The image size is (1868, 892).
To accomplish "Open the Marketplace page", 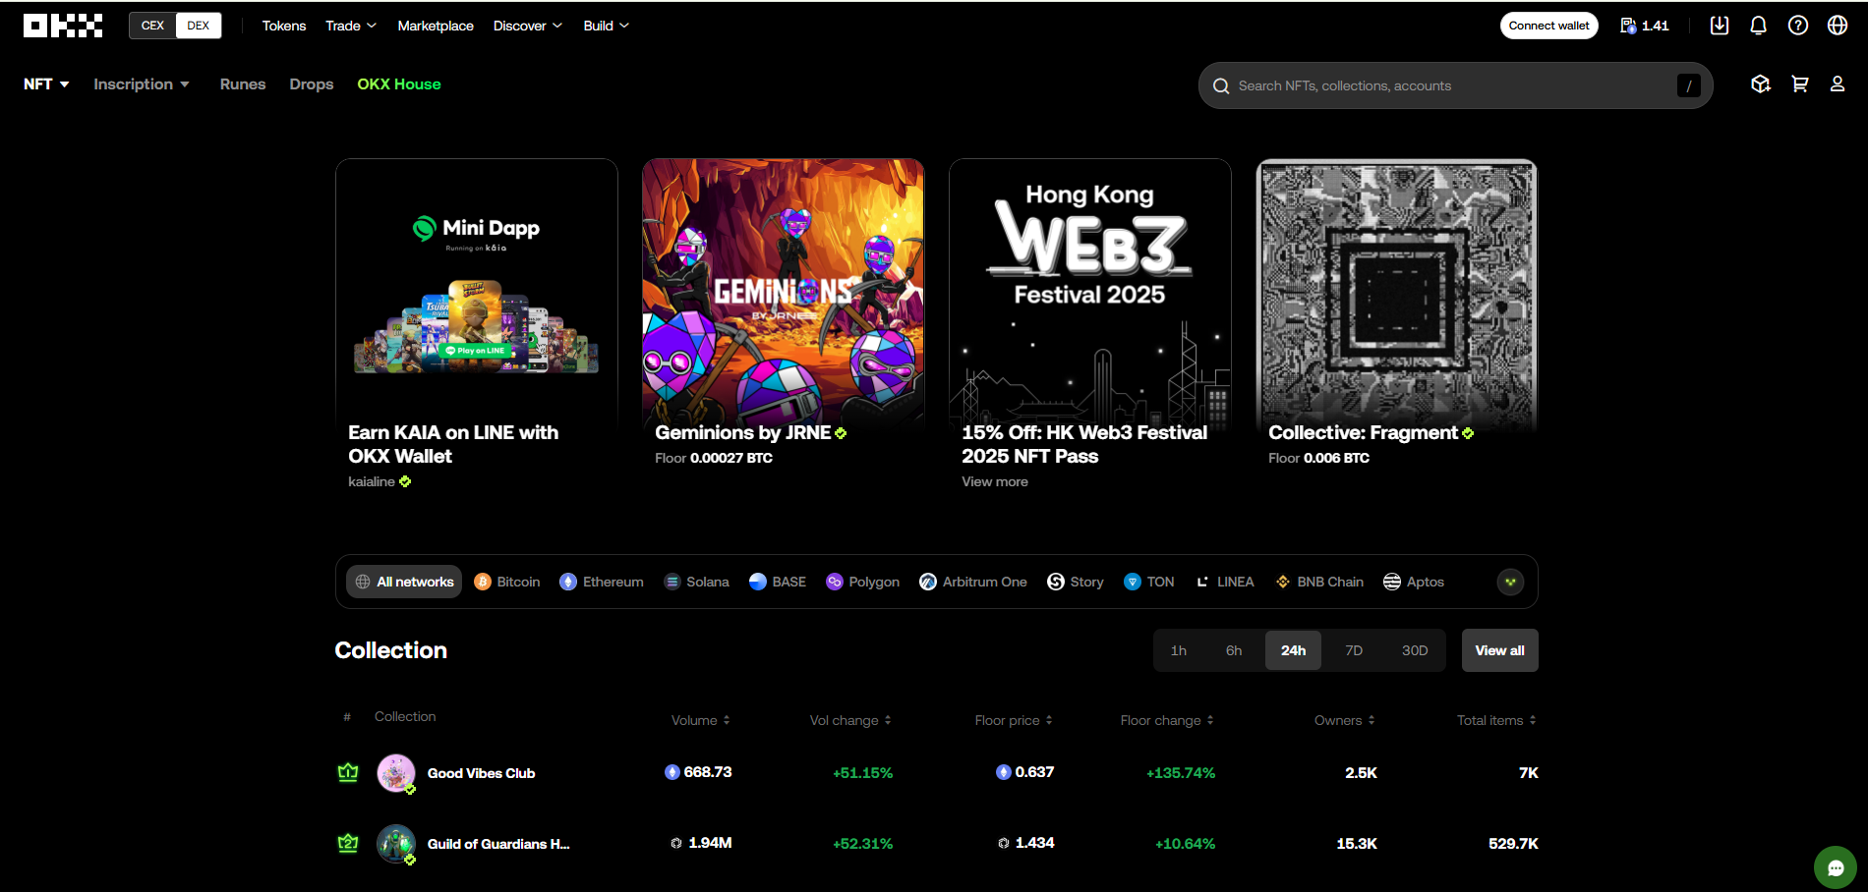I will point(436,26).
